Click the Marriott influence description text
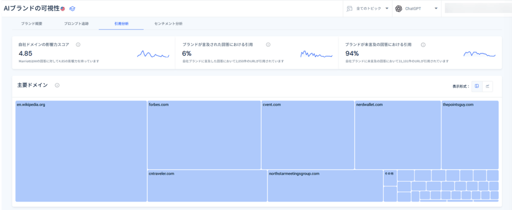The height and width of the screenshot is (210, 512). pos(59,61)
